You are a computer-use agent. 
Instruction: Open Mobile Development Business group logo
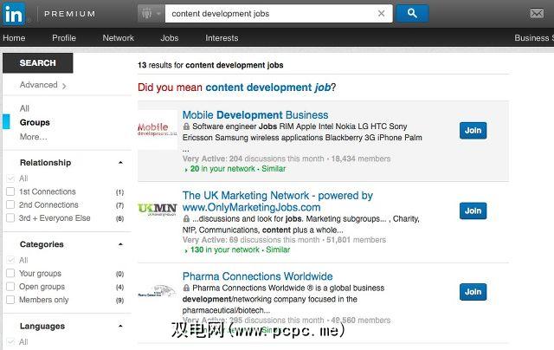[x=157, y=130]
